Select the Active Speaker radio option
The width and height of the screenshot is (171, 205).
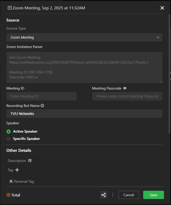point(9,132)
